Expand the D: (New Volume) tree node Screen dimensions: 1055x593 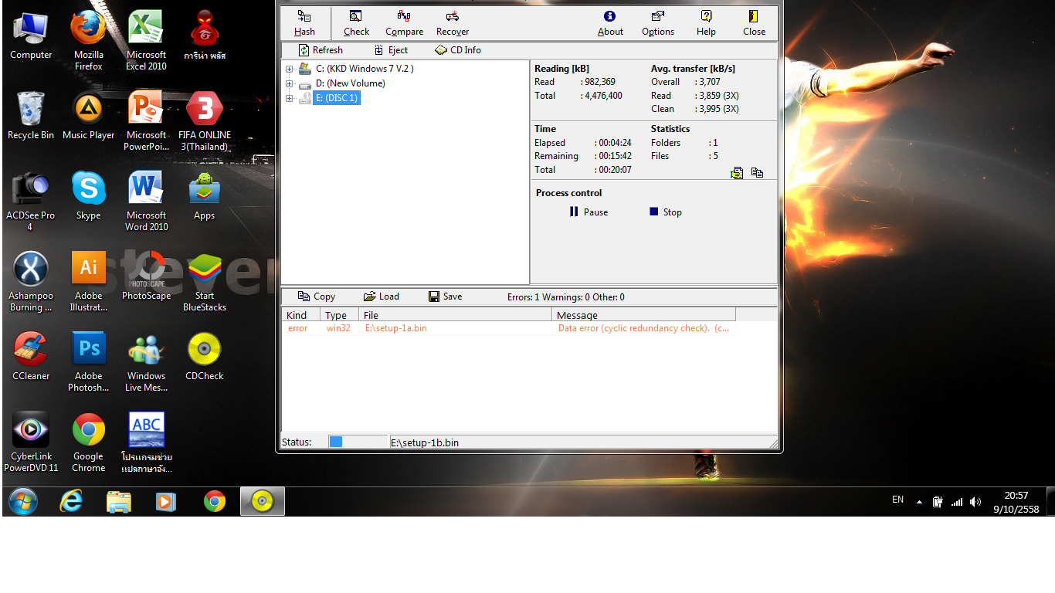(x=289, y=83)
